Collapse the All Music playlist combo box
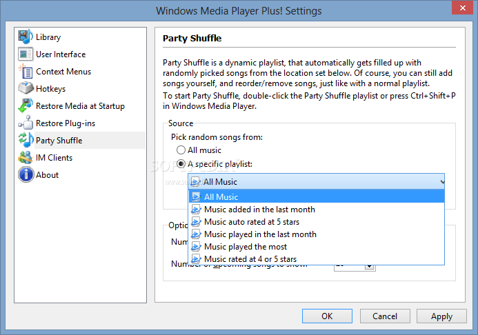The image size is (478, 335). 317,181
